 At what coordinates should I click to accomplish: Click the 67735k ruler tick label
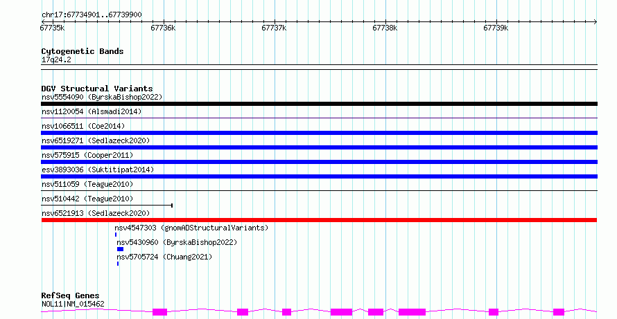click(x=52, y=28)
